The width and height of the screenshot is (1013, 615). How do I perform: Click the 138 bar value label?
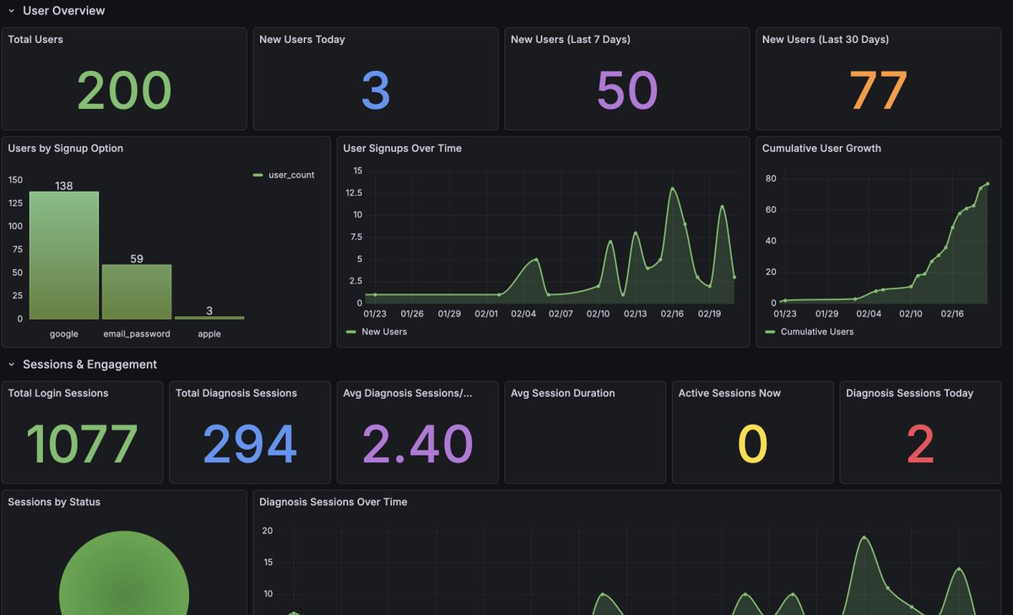64,186
